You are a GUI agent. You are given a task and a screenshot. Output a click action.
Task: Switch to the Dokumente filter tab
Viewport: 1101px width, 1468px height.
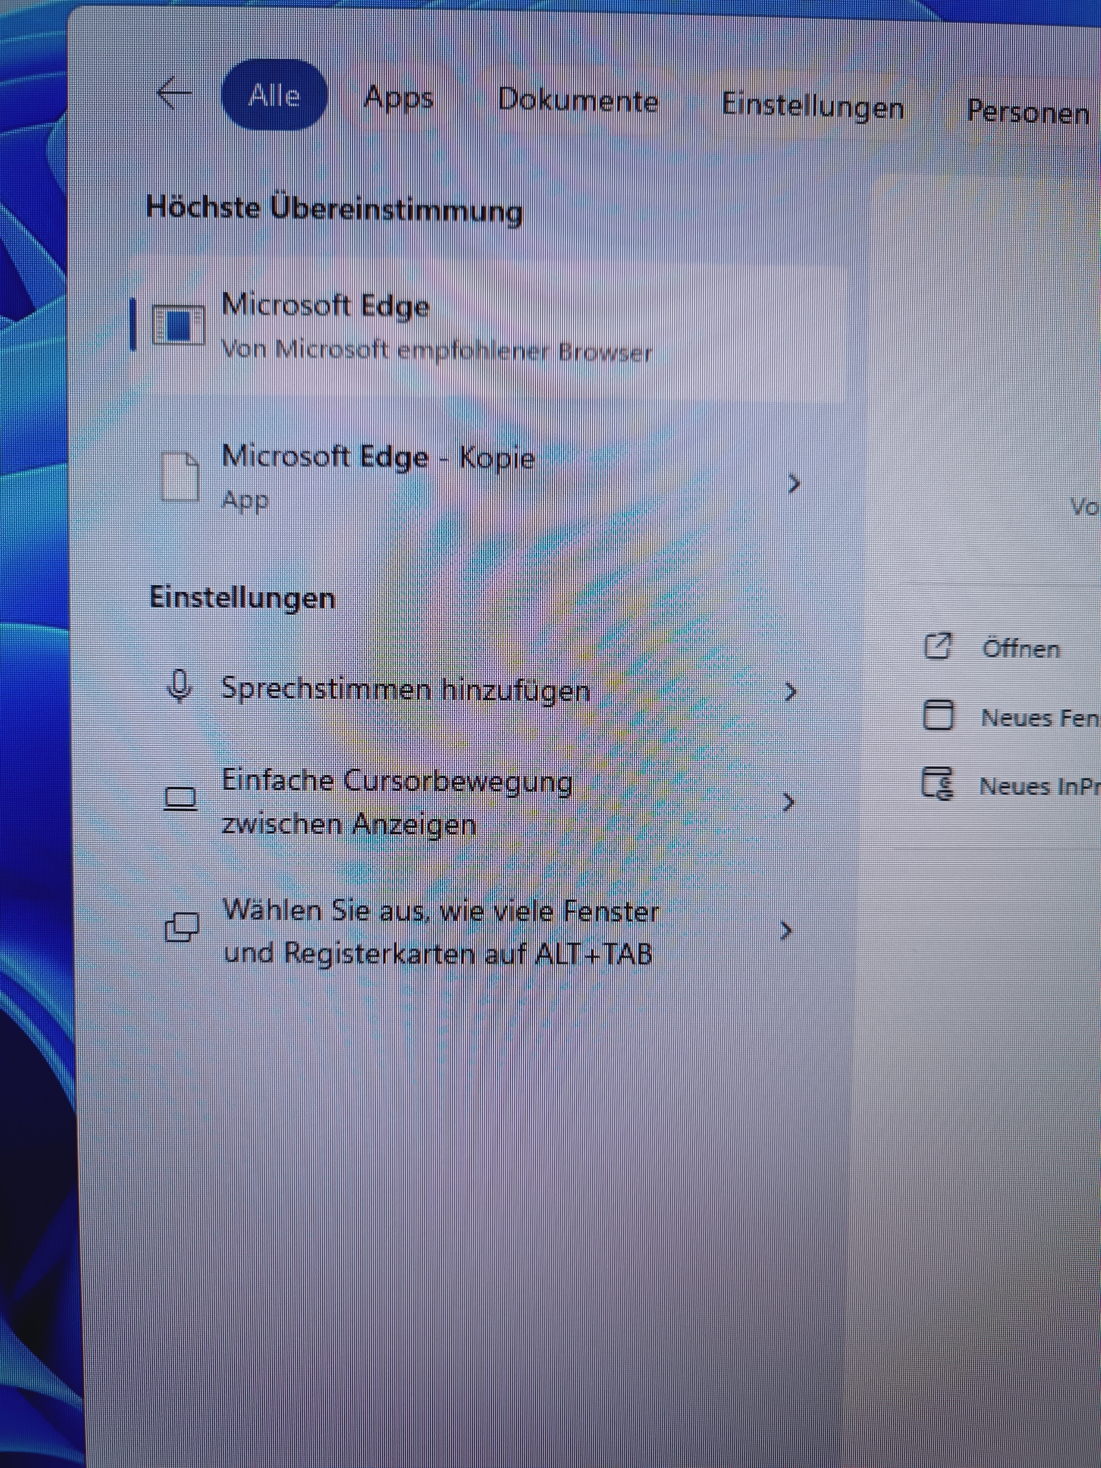pyautogui.click(x=578, y=101)
